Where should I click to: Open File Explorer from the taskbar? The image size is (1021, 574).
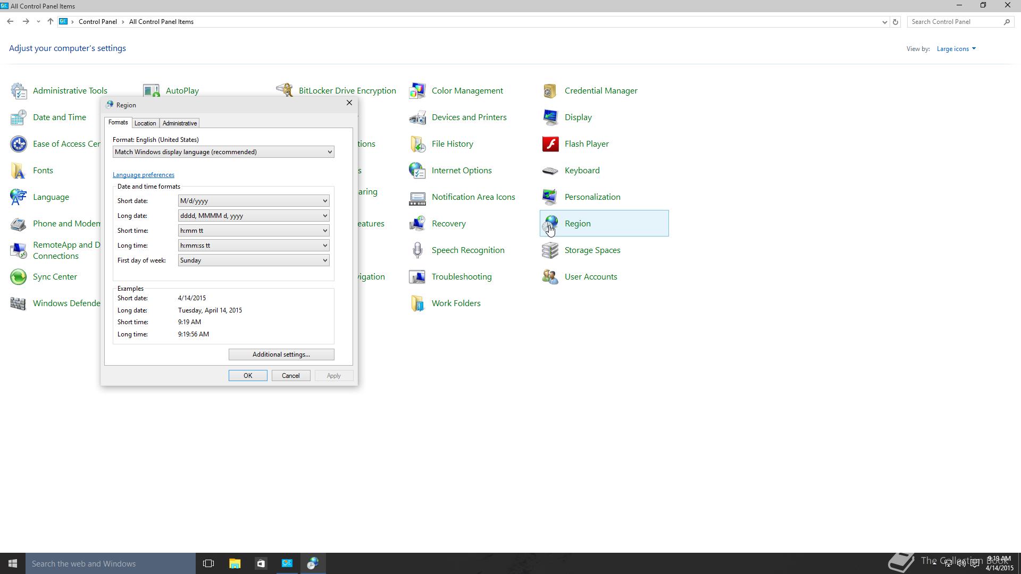pos(235,563)
